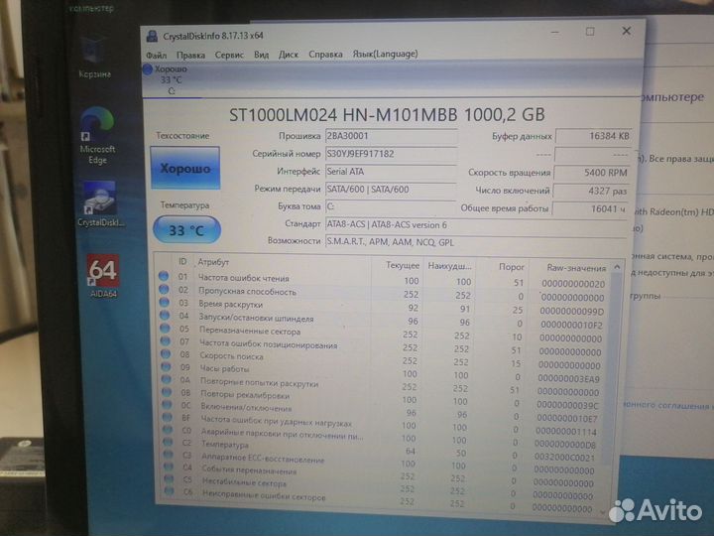Image resolution: width=714 pixels, height=536 pixels.
Task: Select row Время раскрутки
Action: pyautogui.click(x=383, y=307)
